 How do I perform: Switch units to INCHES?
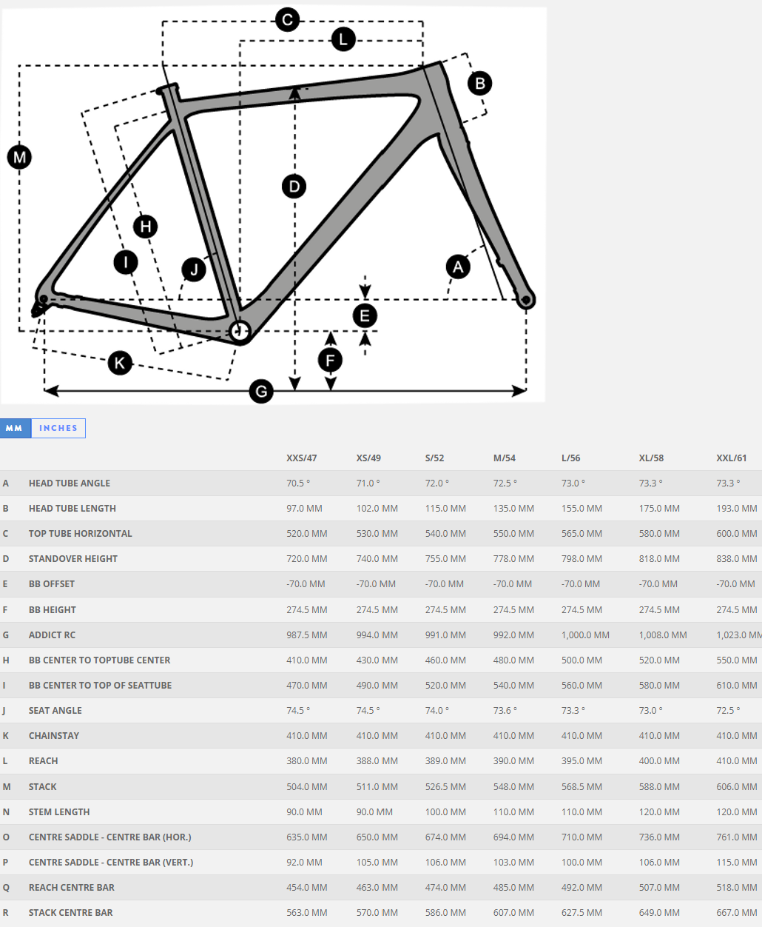[58, 428]
